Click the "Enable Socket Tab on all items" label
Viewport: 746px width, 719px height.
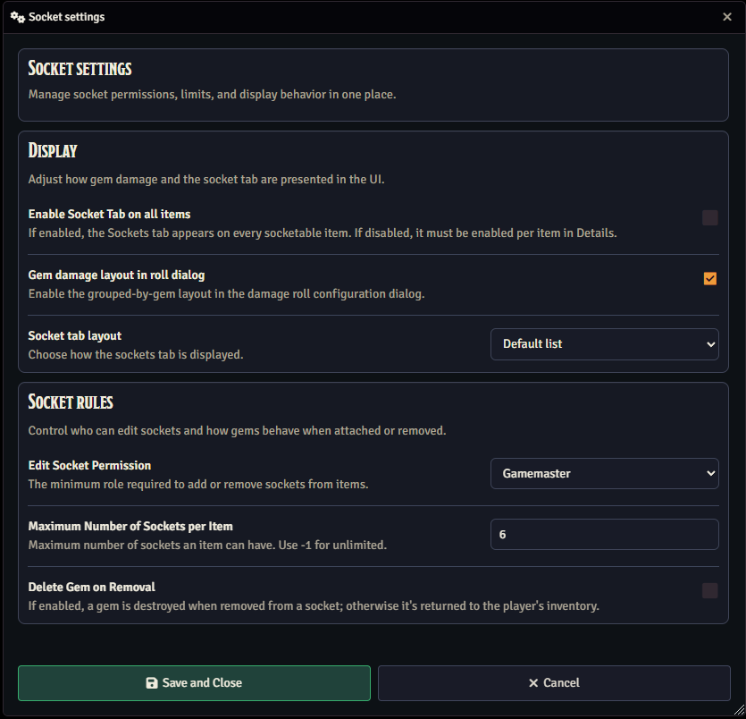(x=109, y=215)
